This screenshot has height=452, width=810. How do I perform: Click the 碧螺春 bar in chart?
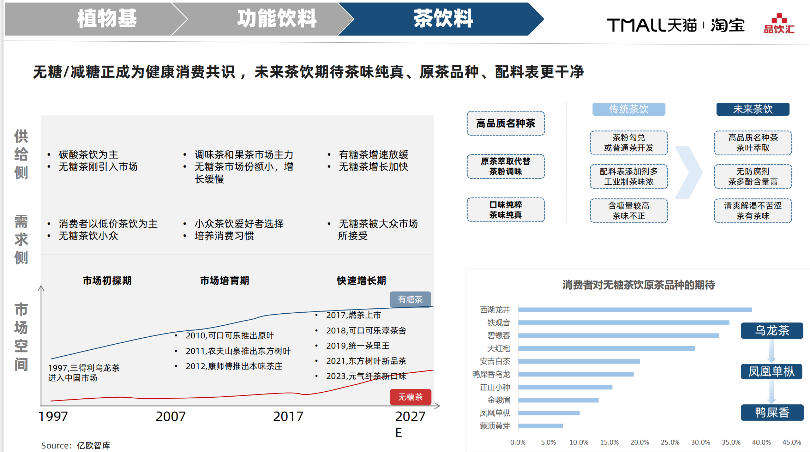[619, 336]
